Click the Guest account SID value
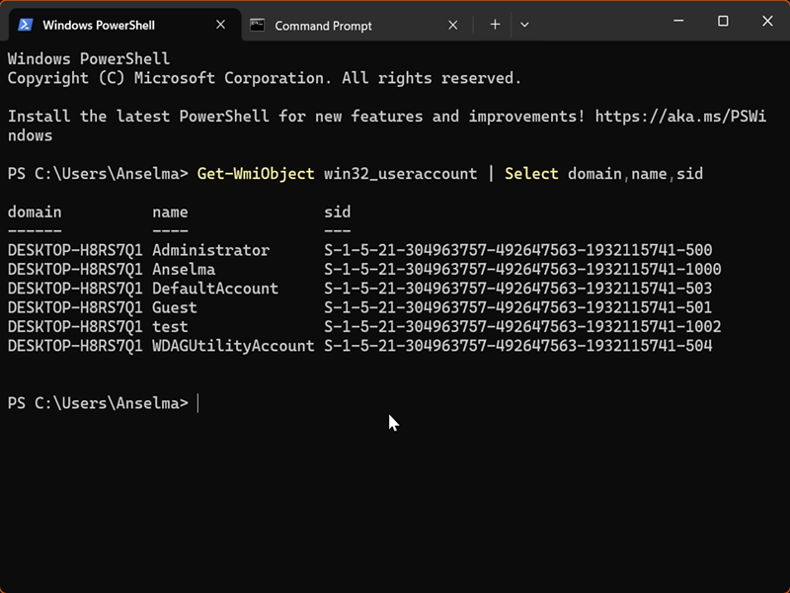790x593 pixels. point(517,307)
